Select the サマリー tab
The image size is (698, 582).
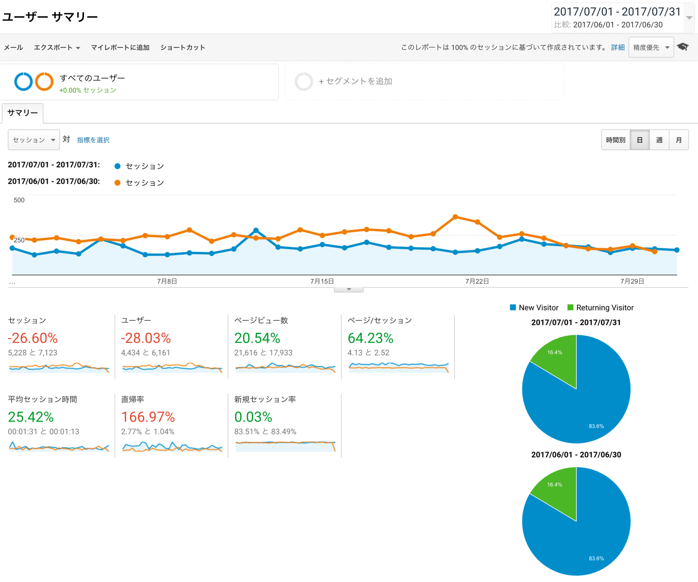point(22,113)
